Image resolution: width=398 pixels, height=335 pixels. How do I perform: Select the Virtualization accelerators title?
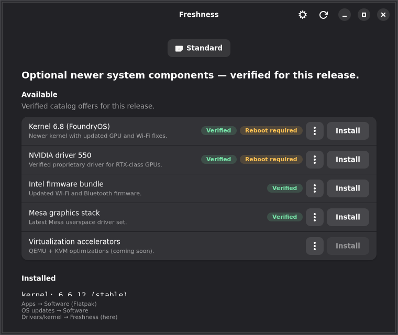click(74, 242)
